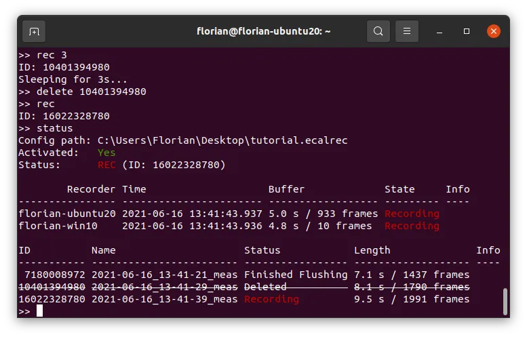
Task: Click the Buffer column header
Action: coord(286,189)
